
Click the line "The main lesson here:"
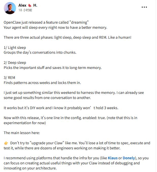click(x=22, y=133)
